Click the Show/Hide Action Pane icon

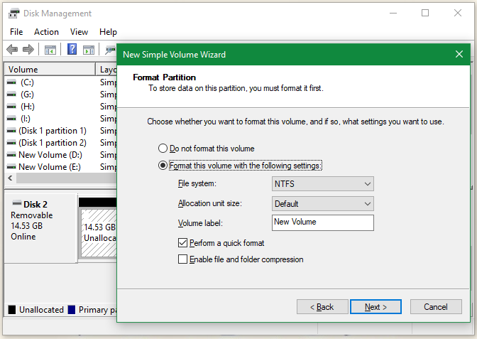tap(89, 50)
